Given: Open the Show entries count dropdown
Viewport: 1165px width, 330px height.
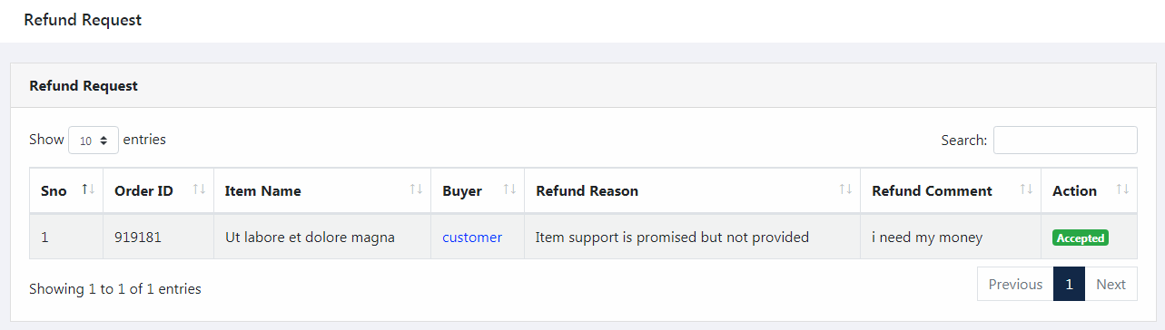Looking at the screenshot, I should coord(94,141).
